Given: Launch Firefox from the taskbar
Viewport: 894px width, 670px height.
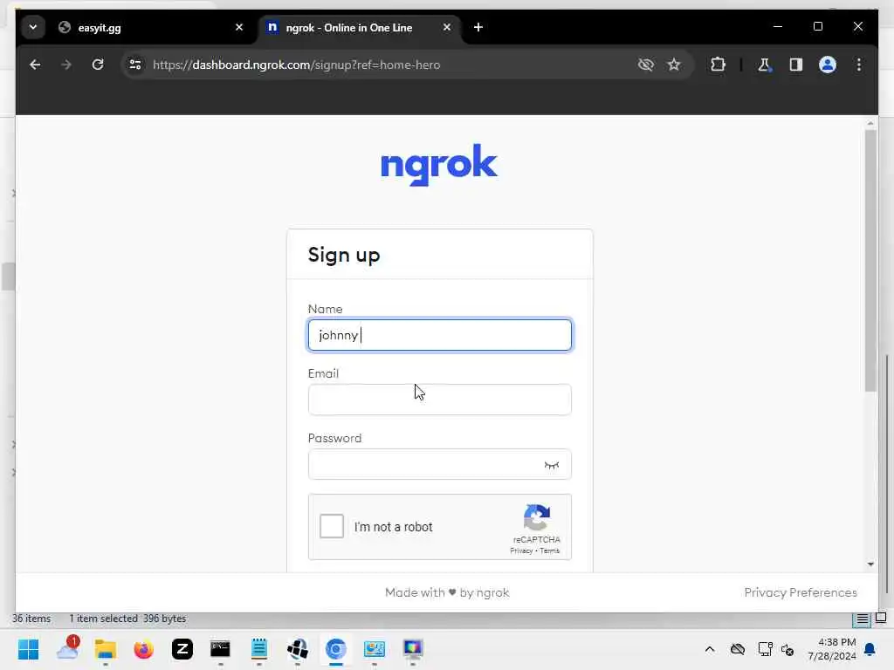Looking at the screenshot, I should click(x=144, y=649).
